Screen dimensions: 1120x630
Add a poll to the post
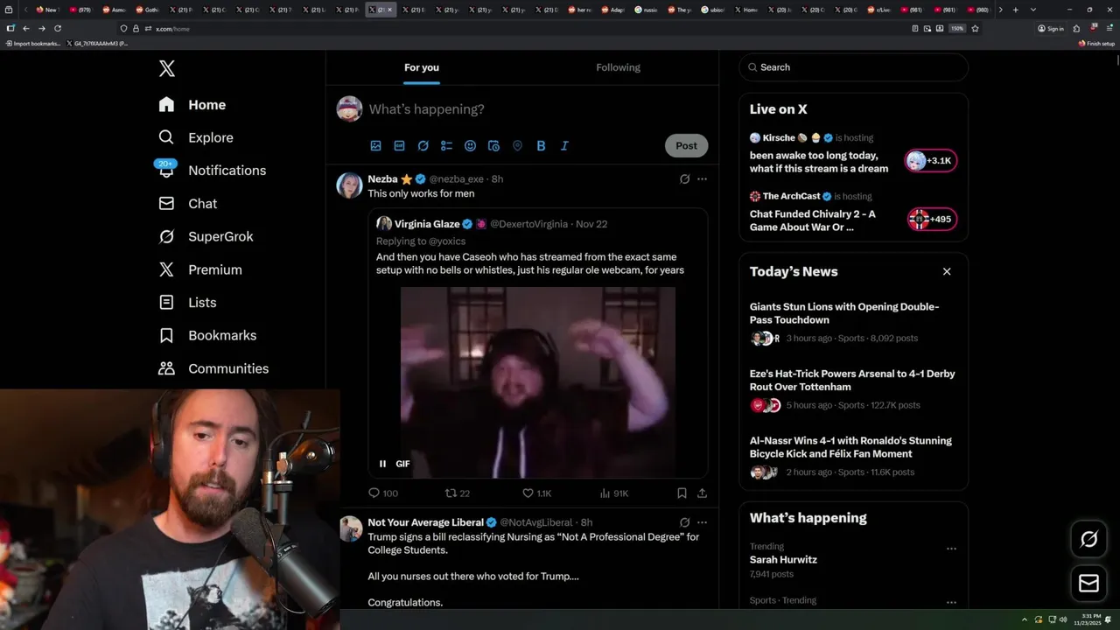pyautogui.click(x=446, y=146)
